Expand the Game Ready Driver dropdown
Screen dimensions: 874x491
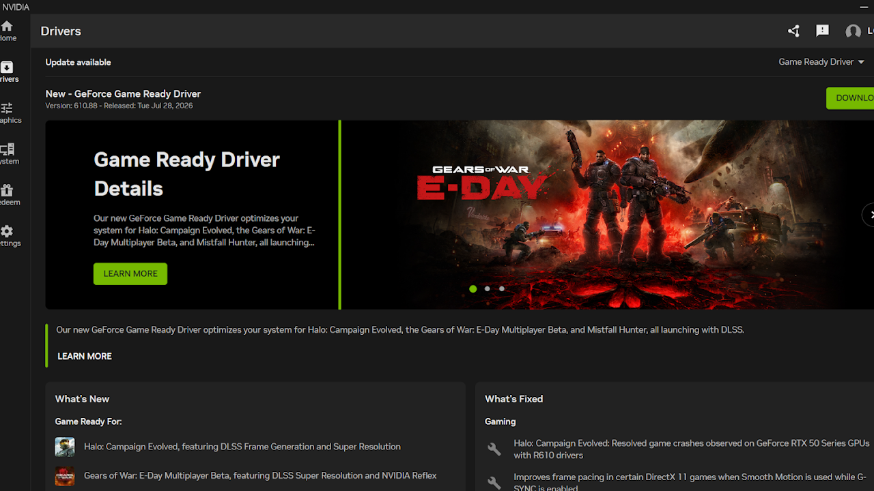tap(821, 62)
